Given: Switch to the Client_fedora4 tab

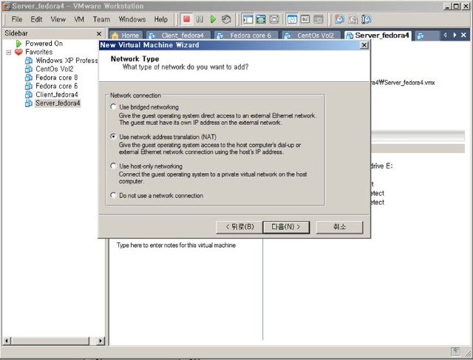Looking at the screenshot, I should coord(178,35).
